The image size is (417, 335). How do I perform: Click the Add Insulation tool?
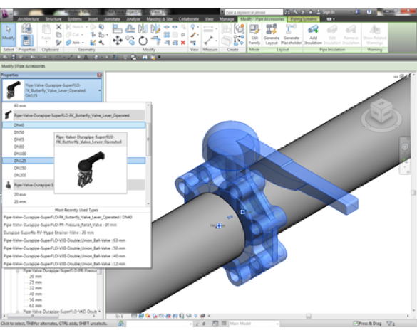(313, 35)
